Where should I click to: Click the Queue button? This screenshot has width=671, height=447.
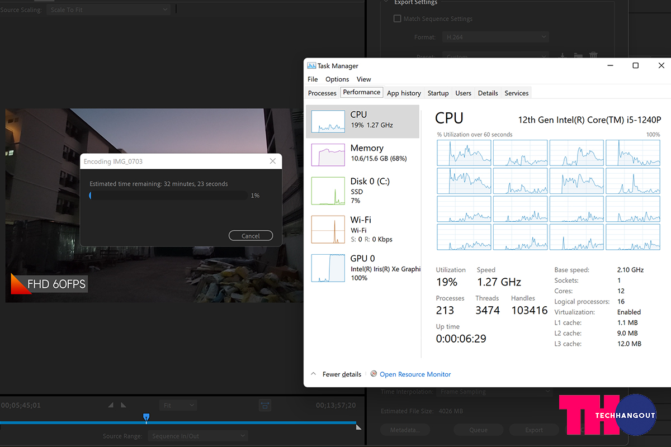pos(479,430)
